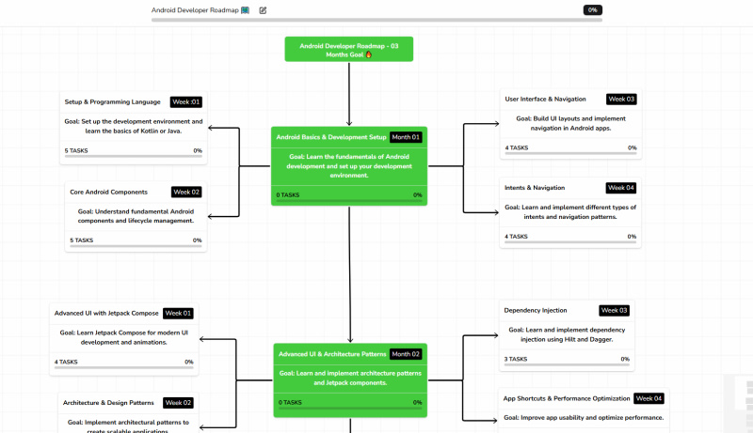The image size is (753, 433).
Task: Click the edit pencil icon beside roadmap title
Action: 263,10
